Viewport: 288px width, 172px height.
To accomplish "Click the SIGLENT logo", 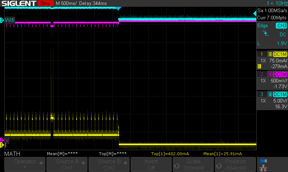I will 19,3.
